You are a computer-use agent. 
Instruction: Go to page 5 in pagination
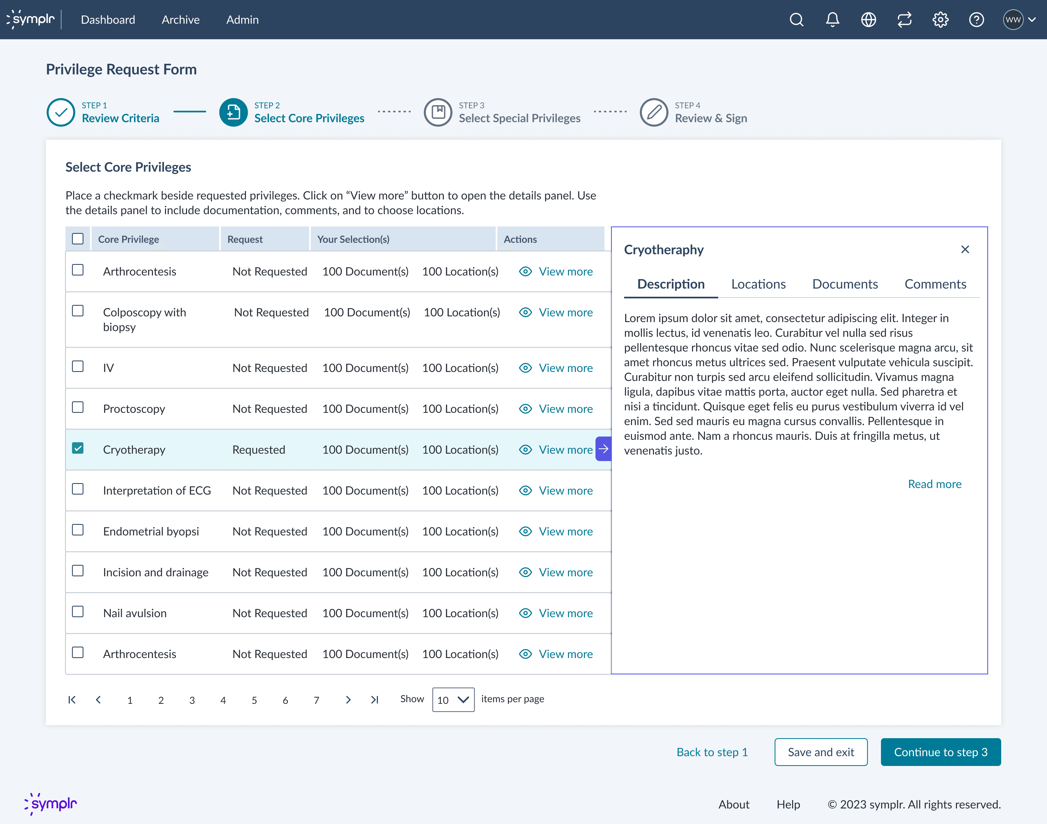pos(254,699)
